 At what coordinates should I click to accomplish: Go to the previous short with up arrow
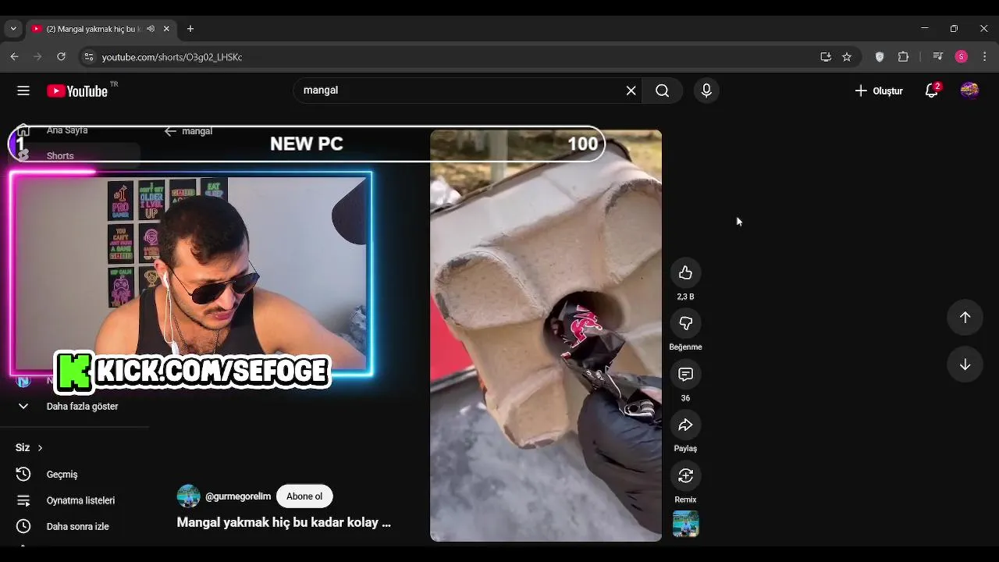pos(965,317)
